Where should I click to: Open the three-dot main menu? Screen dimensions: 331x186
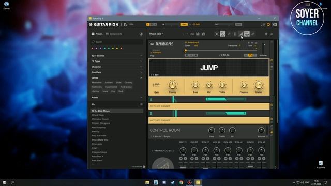click(121, 24)
